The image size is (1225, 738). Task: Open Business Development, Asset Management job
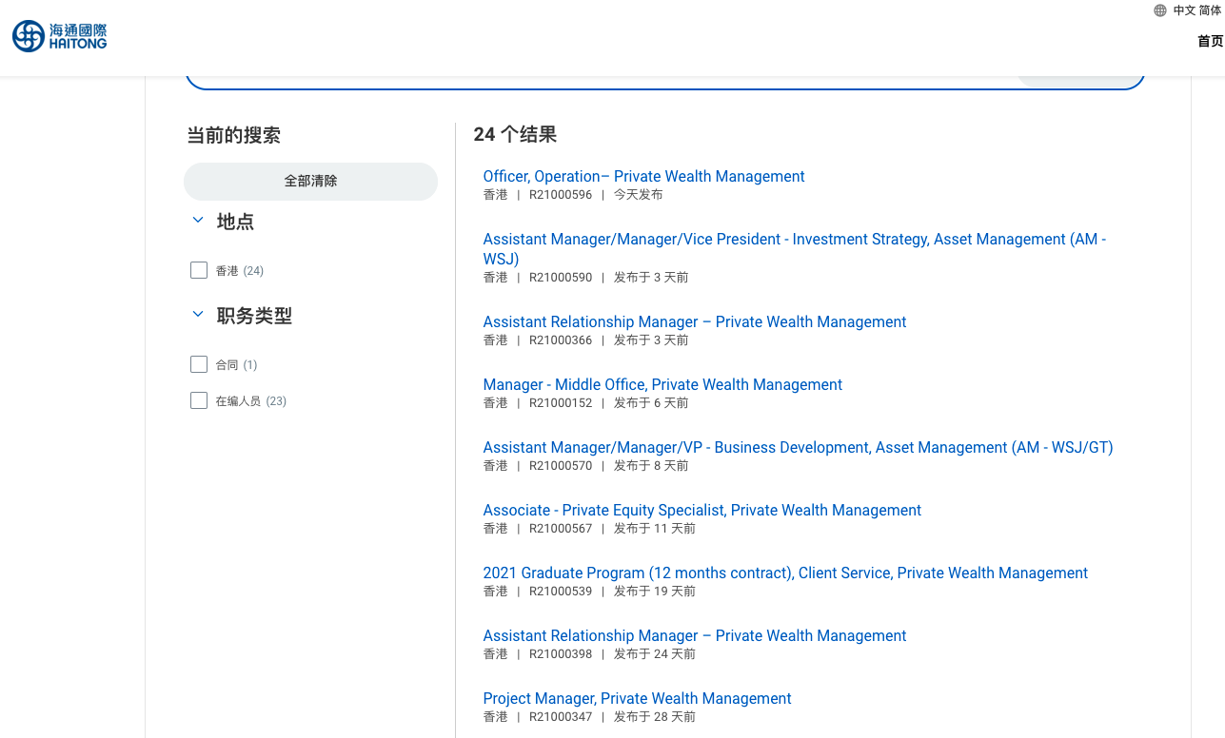[797, 448]
